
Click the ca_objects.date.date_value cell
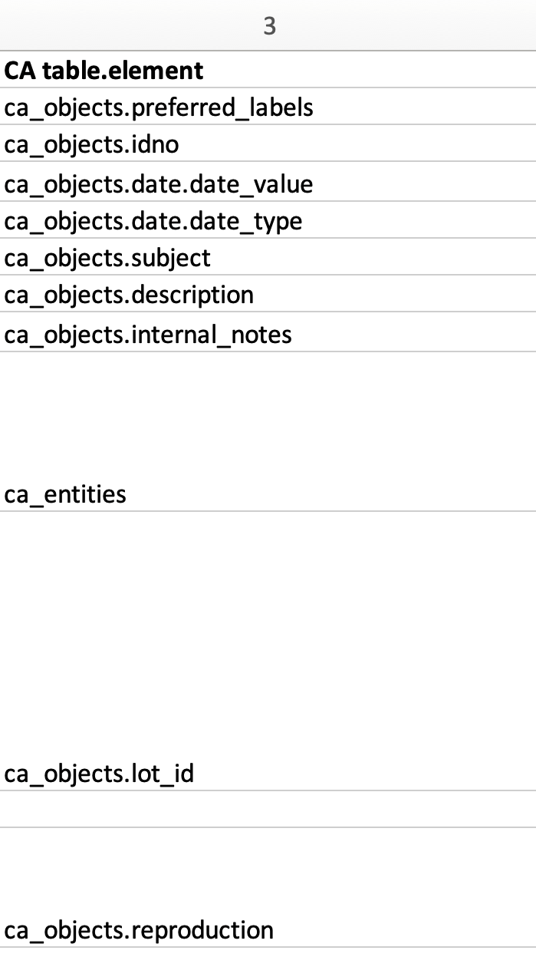159,184
